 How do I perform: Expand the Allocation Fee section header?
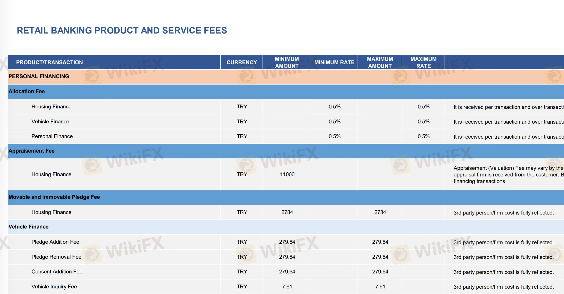[27, 91]
